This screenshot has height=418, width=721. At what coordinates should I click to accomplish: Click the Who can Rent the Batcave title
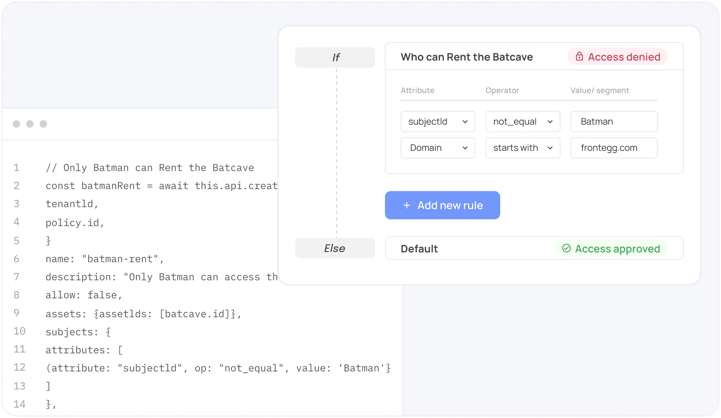[x=466, y=57]
